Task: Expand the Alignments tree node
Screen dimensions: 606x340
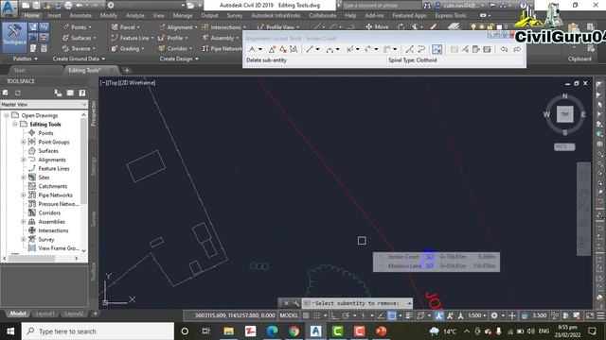Action: pos(23,160)
